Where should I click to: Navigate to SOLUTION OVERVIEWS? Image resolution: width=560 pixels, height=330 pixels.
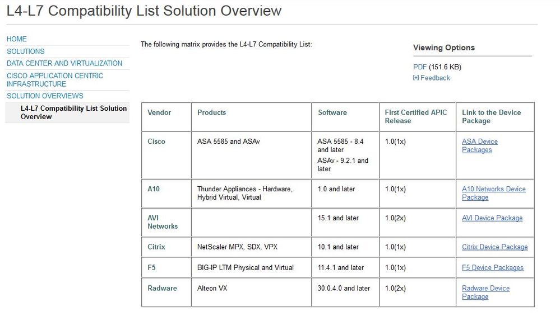(x=45, y=96)
